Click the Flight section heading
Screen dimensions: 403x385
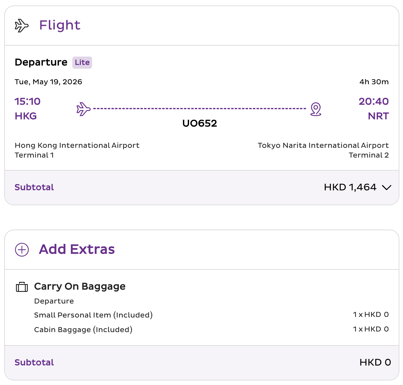[x=60, y=25]
